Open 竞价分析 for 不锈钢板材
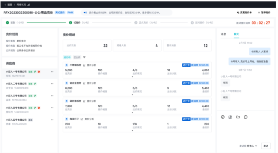Viewport: 278px width, 153px height. point(92,65)
